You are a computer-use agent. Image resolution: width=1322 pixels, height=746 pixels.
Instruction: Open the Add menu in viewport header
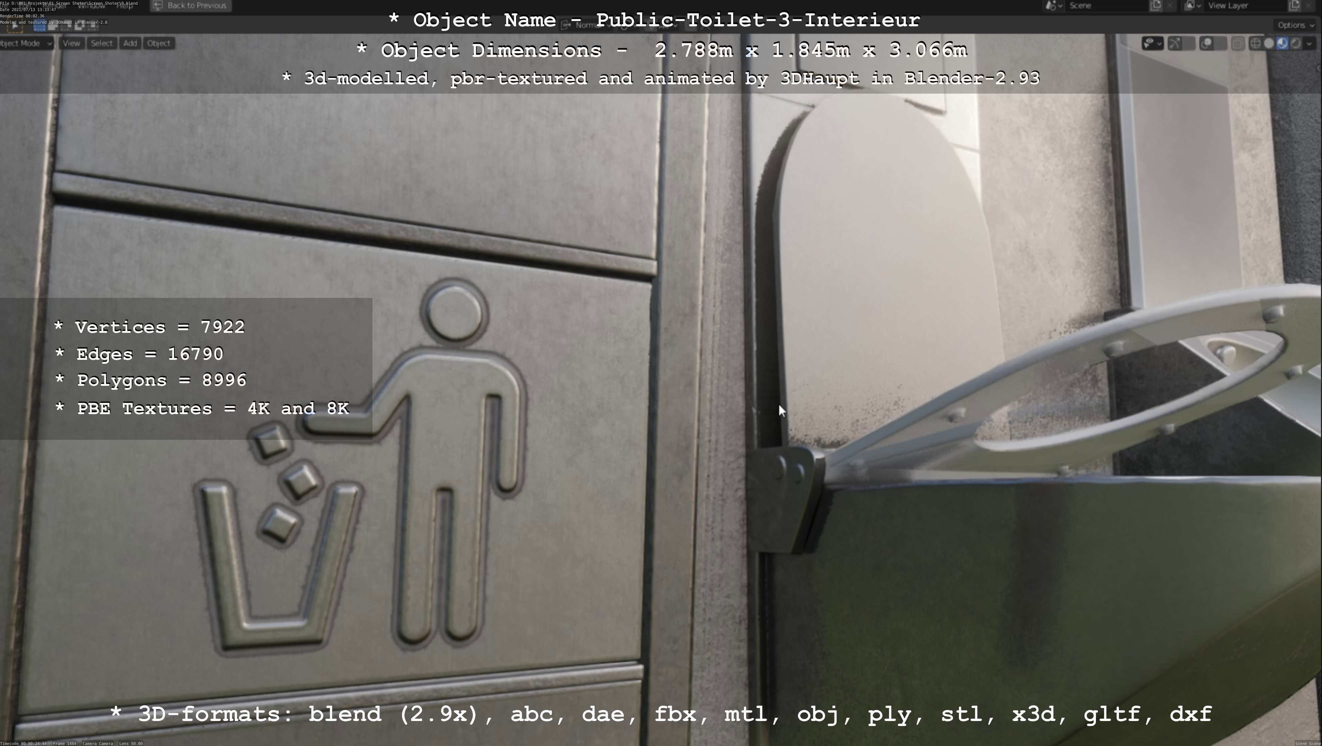[130, 43]
